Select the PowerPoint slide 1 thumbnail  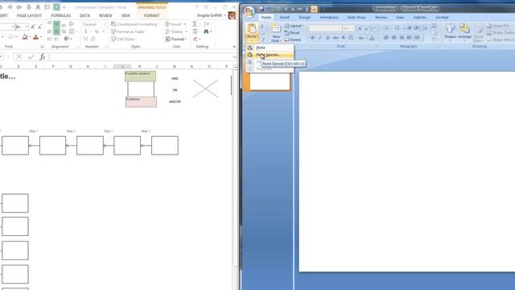pos(270,81)
